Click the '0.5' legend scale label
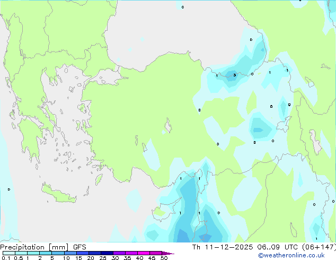Image resolution: width=336 pixels, height=260 pixels. [x=19, y=258]
